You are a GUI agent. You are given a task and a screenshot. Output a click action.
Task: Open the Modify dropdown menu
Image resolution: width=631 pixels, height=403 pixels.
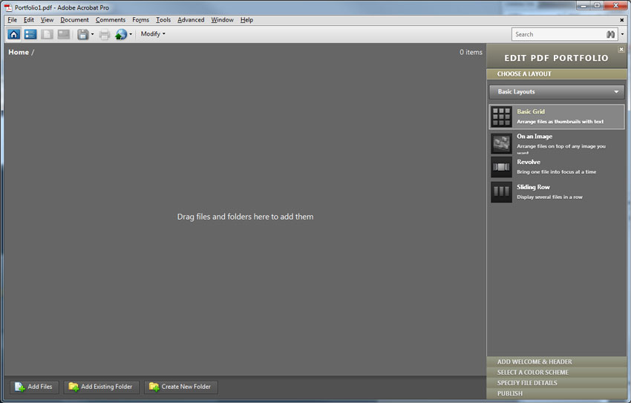(x=153, y=34)
